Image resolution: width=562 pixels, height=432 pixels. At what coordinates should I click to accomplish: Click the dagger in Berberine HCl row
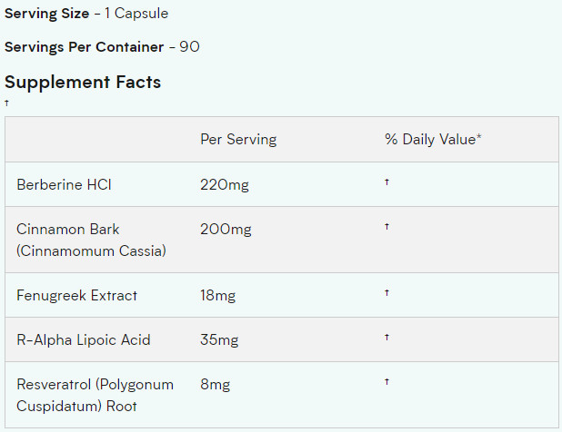click(x=386, y=182)
